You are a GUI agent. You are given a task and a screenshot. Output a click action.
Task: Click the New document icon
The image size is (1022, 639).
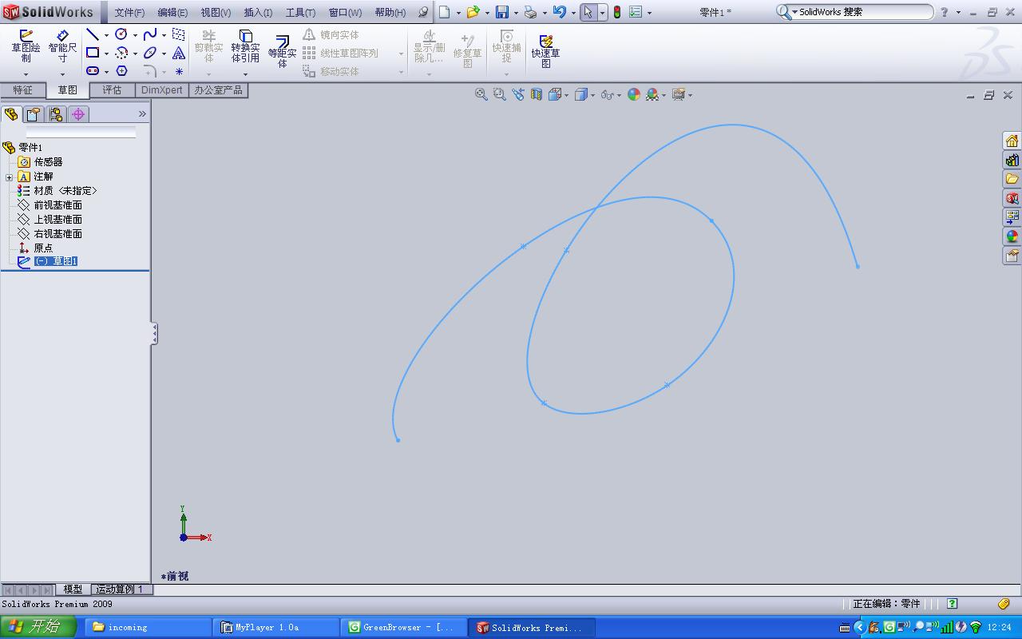pyautogui.click(x=445, y=12)
